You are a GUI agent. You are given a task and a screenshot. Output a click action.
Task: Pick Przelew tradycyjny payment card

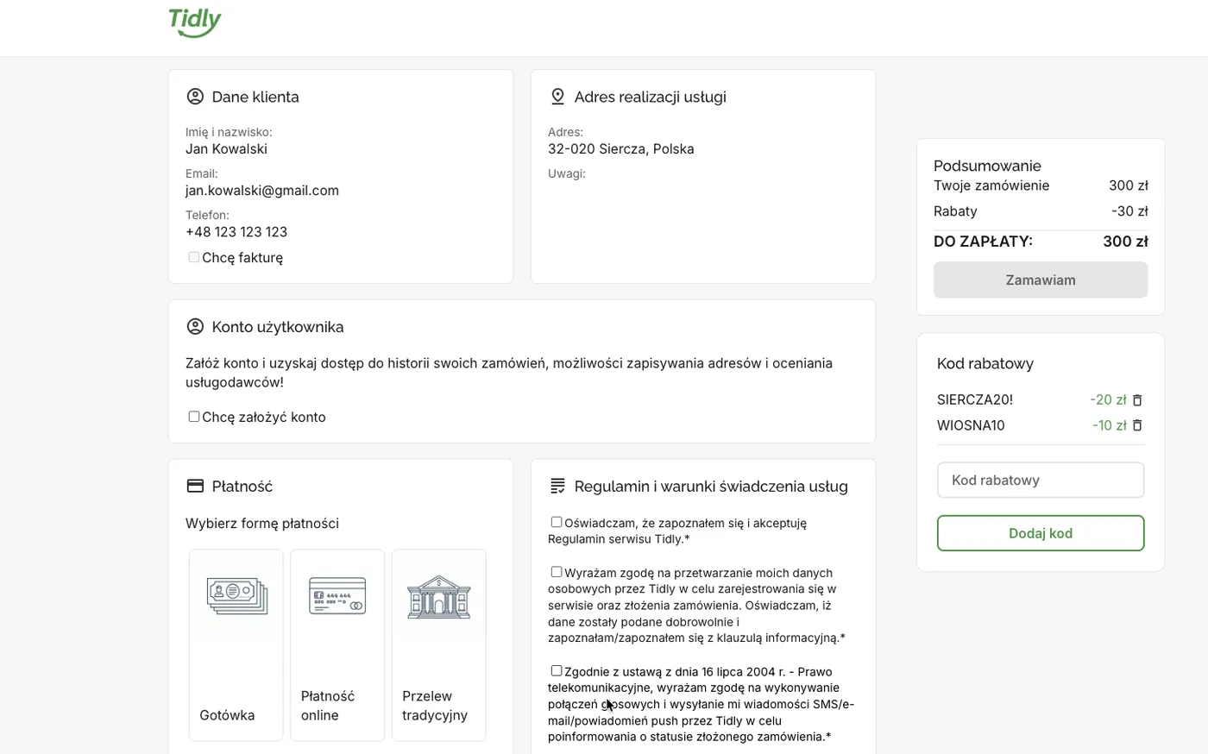coord(439,645)
